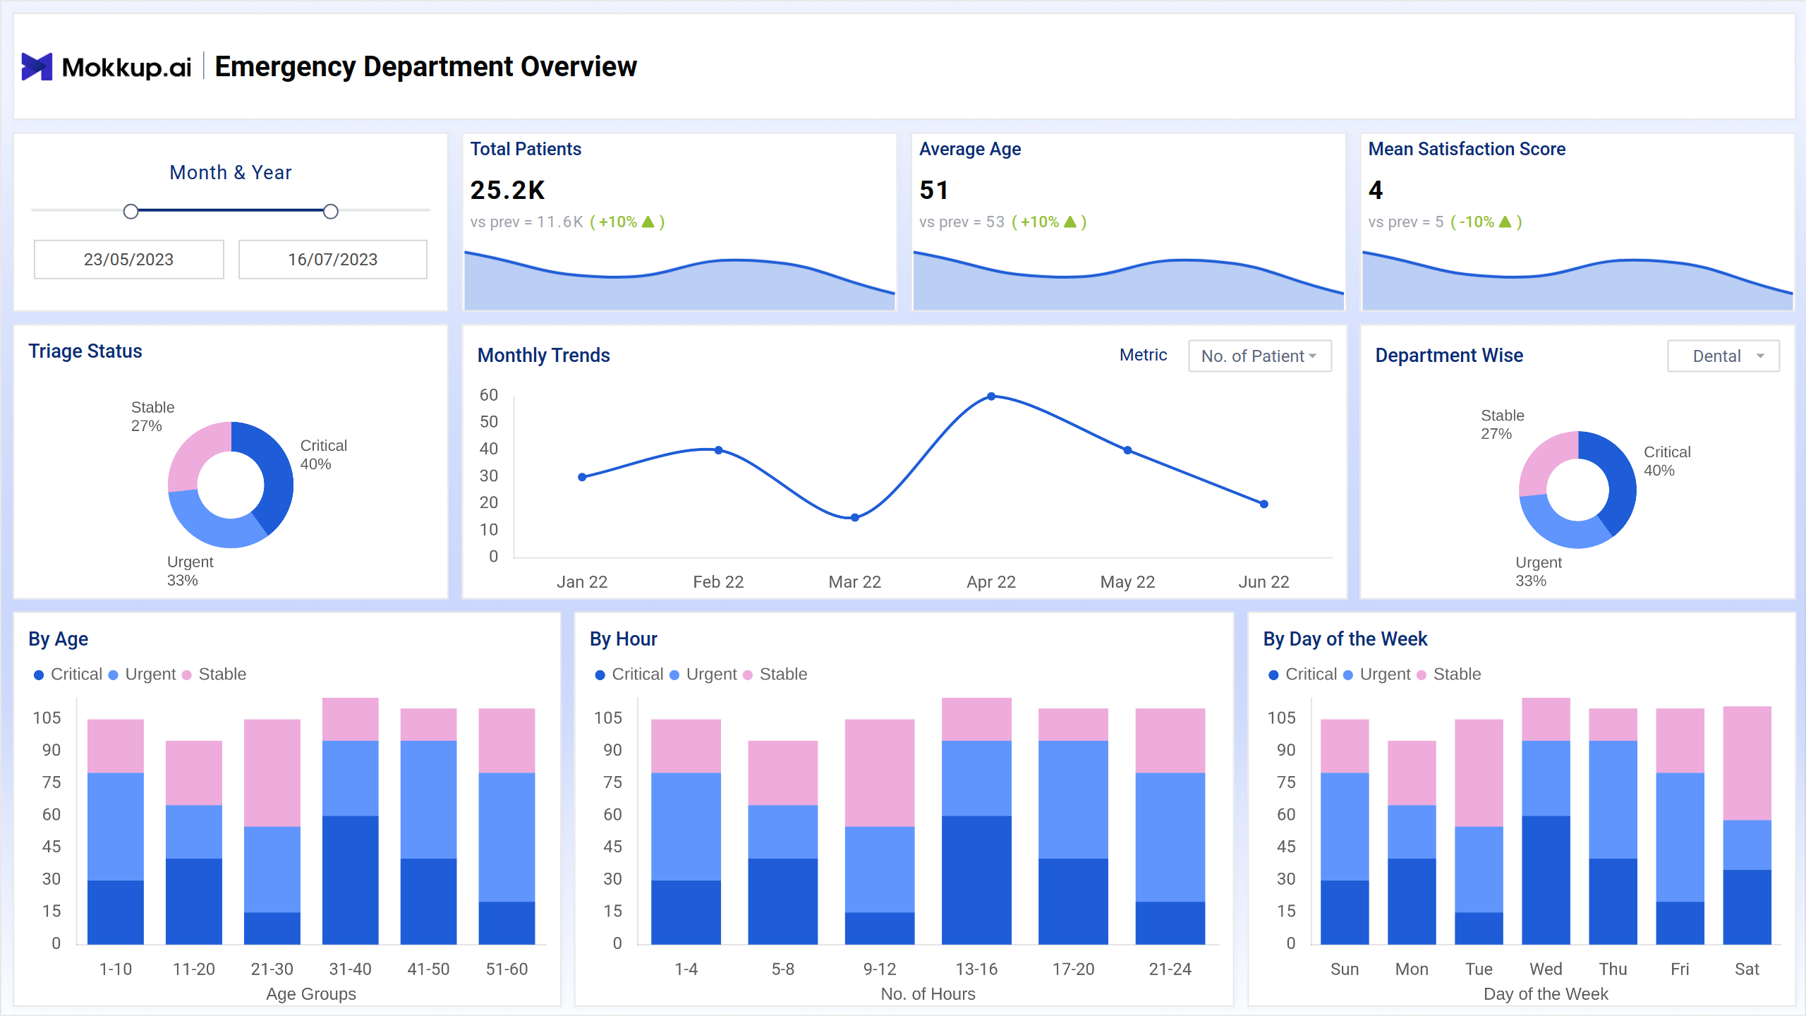Click the Monthly Trends heading
Viewport: 1806px width, 1016px height.
pos(544,356)
